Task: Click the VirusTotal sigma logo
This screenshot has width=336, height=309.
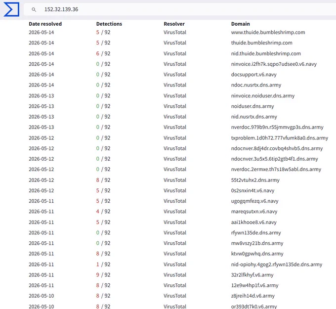Action: click(x=11, y=9)
